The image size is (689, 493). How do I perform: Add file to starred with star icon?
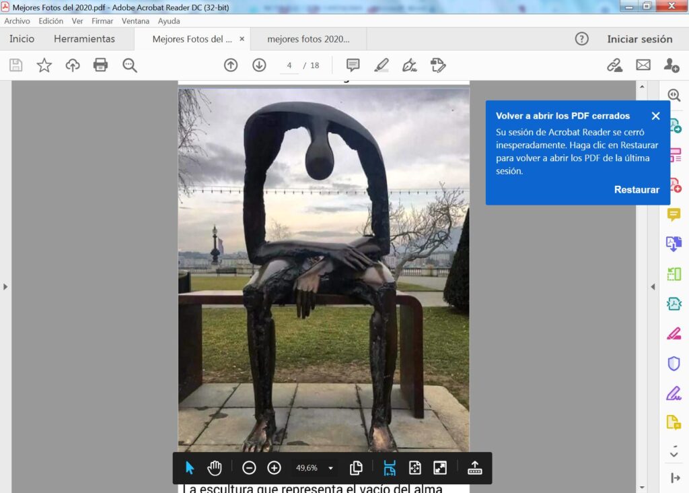point(44,65)
